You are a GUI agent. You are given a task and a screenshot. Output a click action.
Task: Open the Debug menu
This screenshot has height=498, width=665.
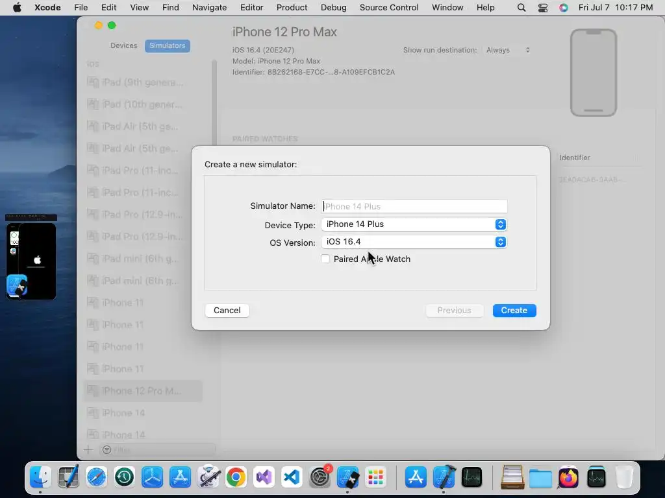click(333, 8)
